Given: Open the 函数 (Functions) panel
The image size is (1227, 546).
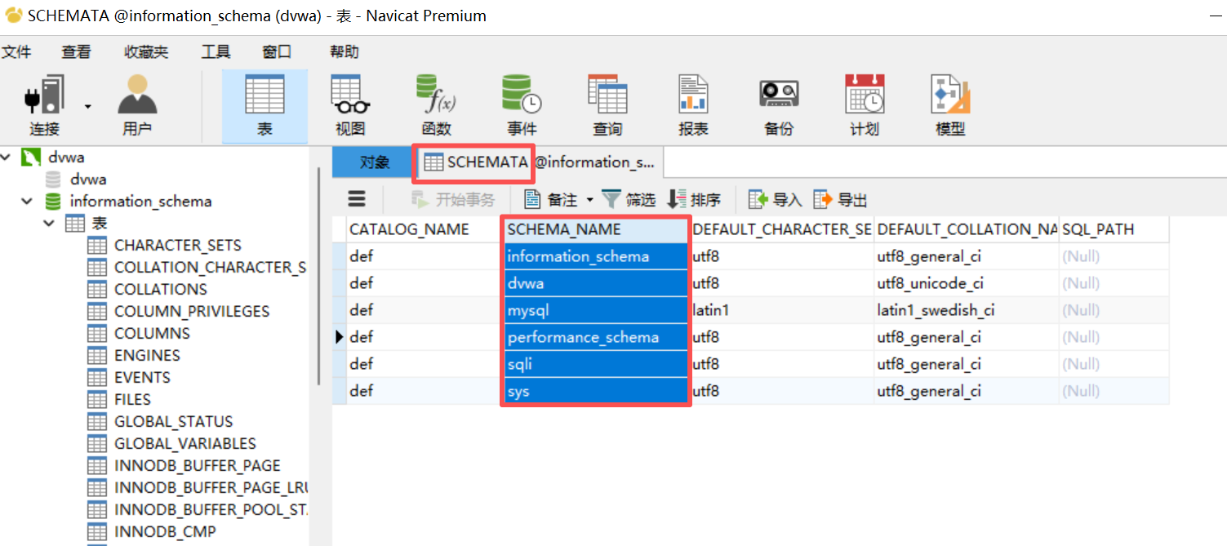Looking at the screenshot, I should pos(436,102).
